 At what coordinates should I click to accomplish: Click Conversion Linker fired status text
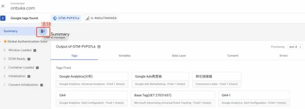[217, 84]
